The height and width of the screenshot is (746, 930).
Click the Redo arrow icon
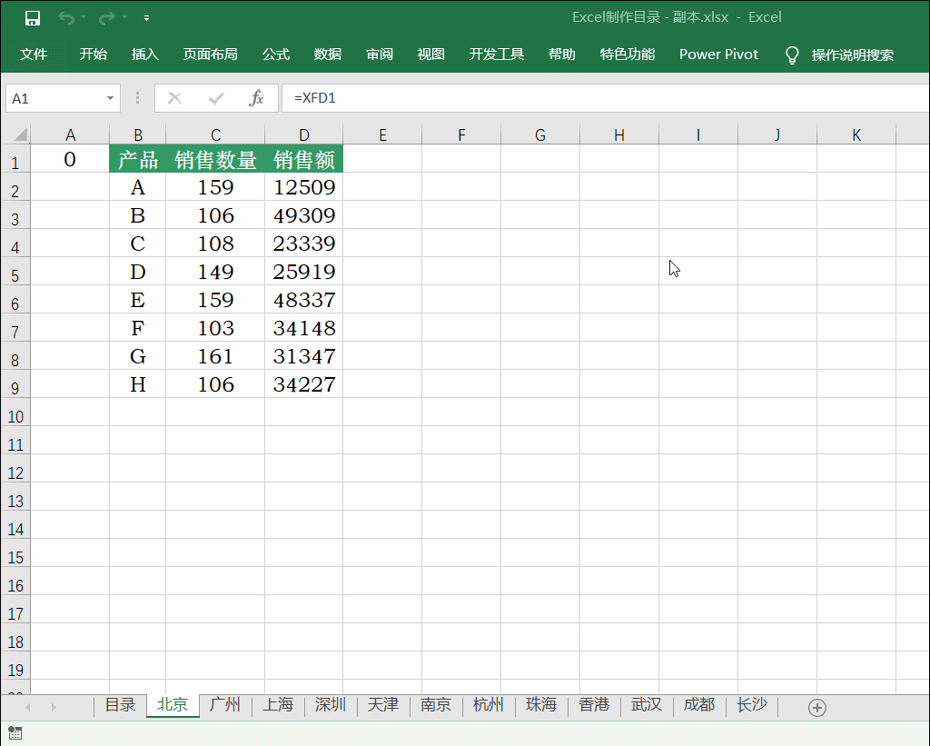pos(107,18)
